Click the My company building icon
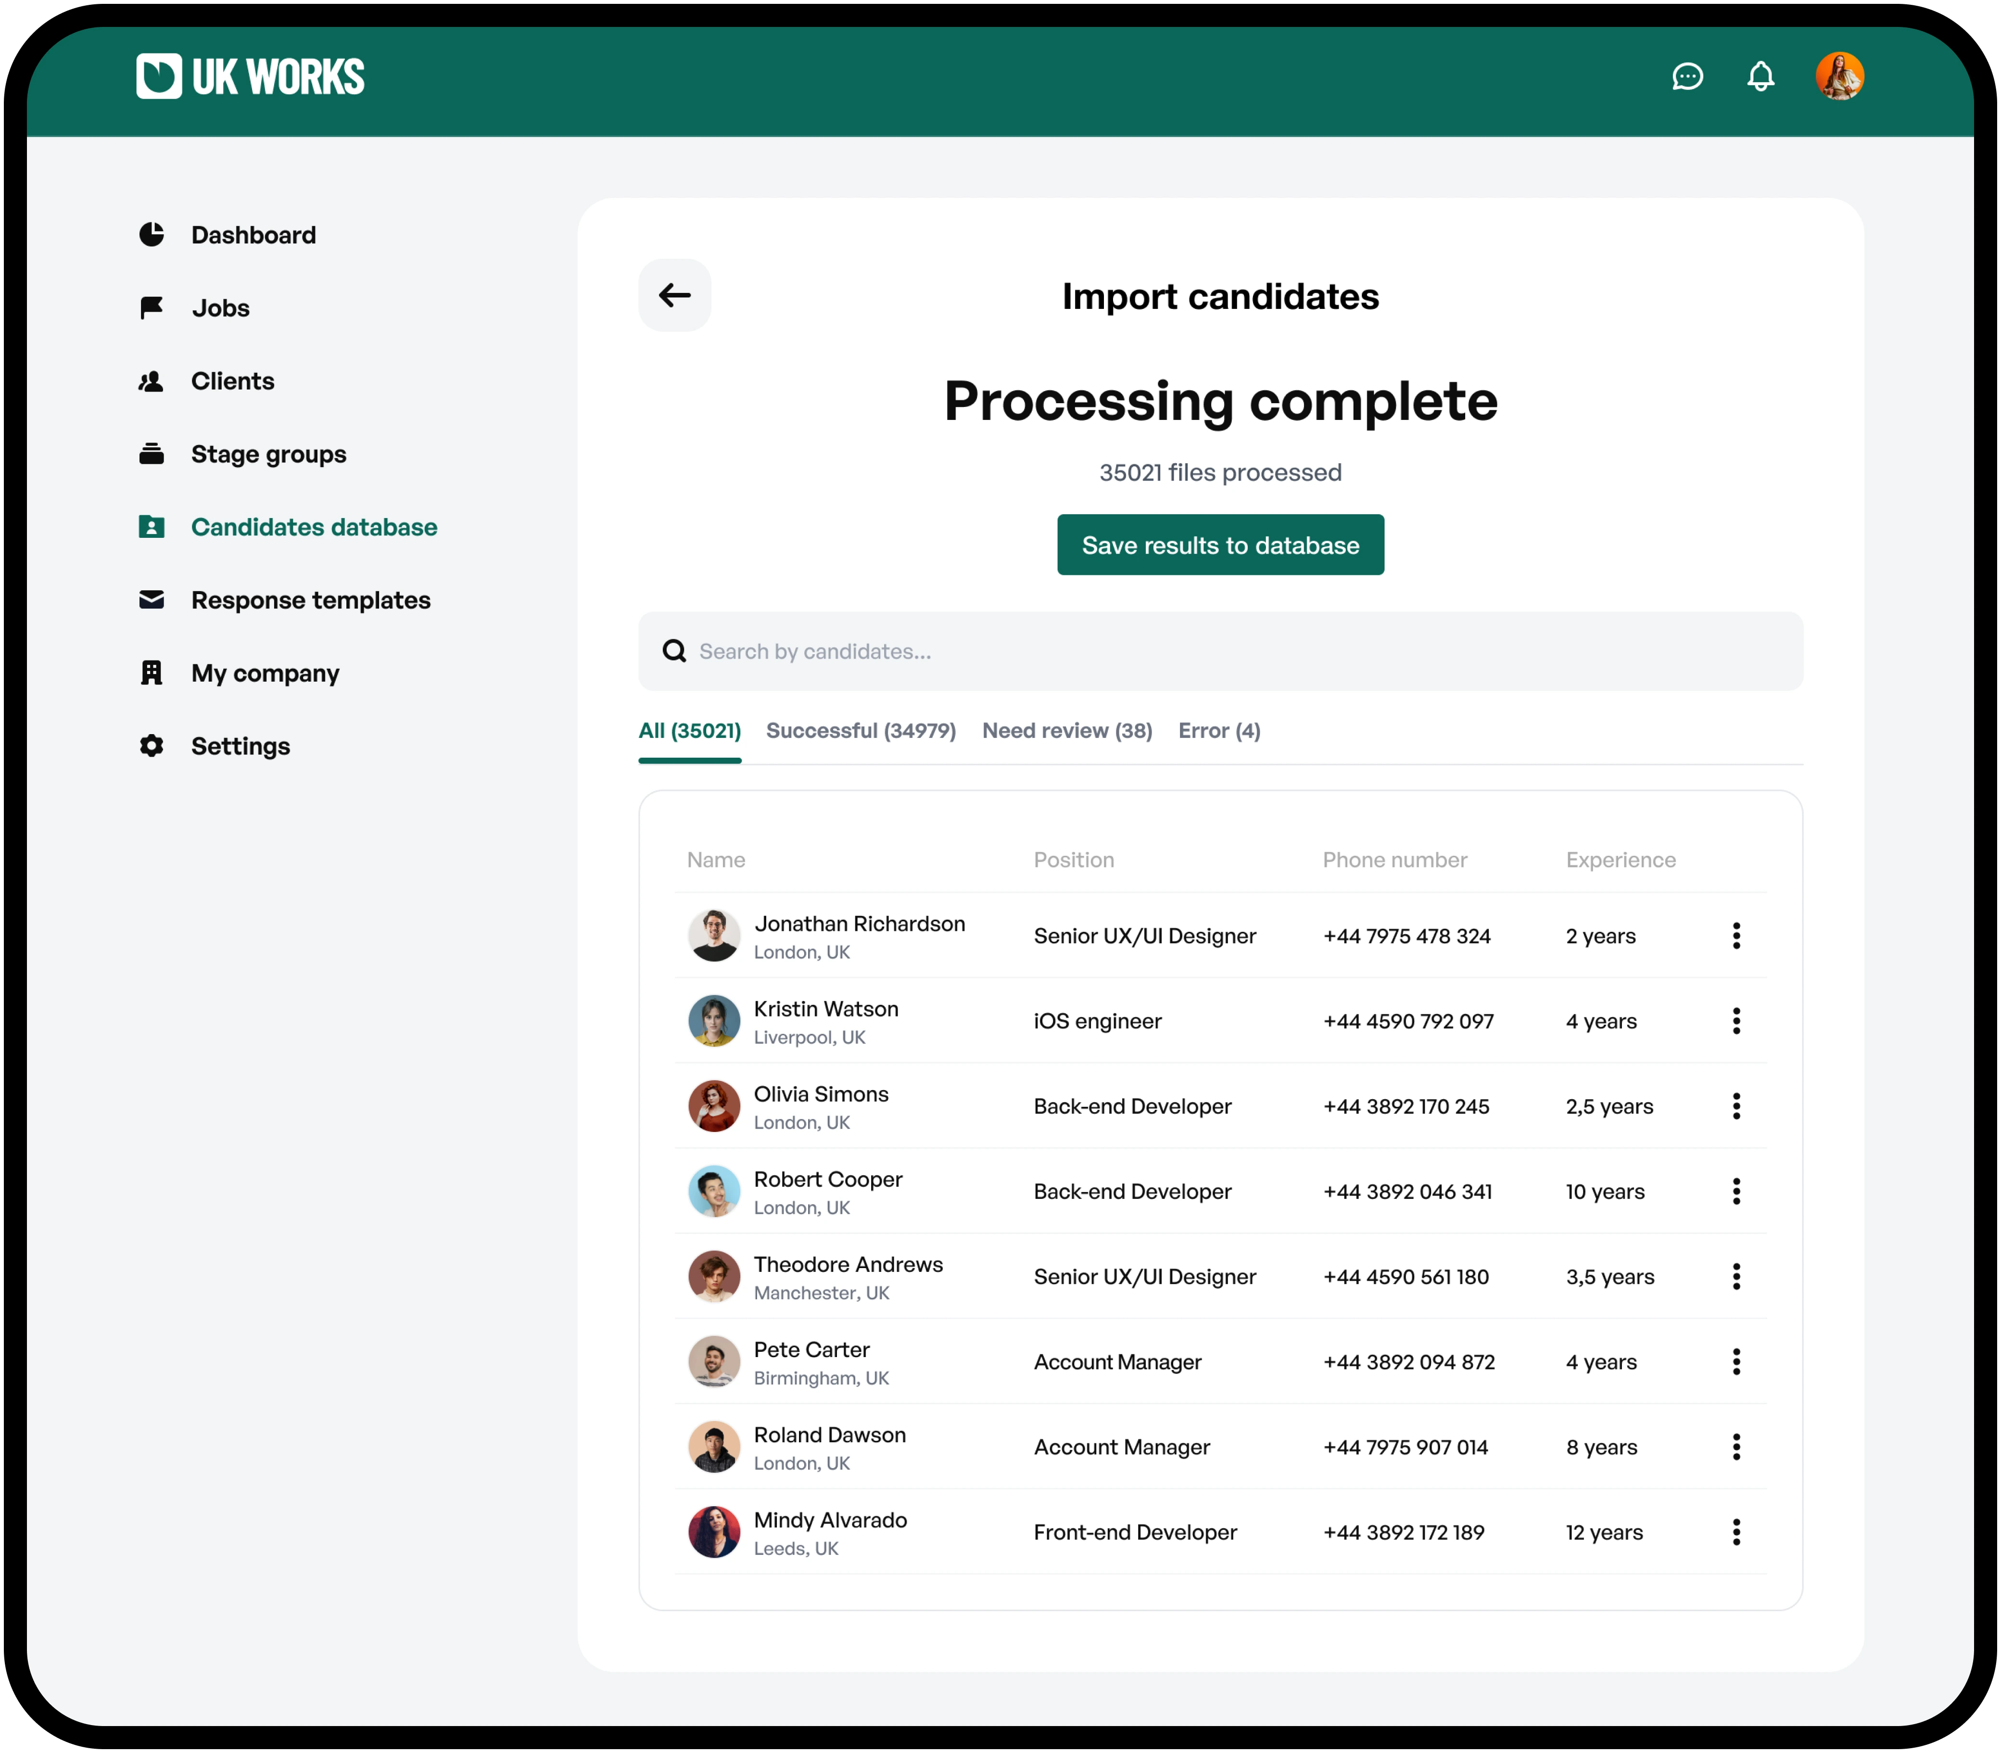The width and height of the screenshot is (2001, 1753). click(x=152, y=673)
